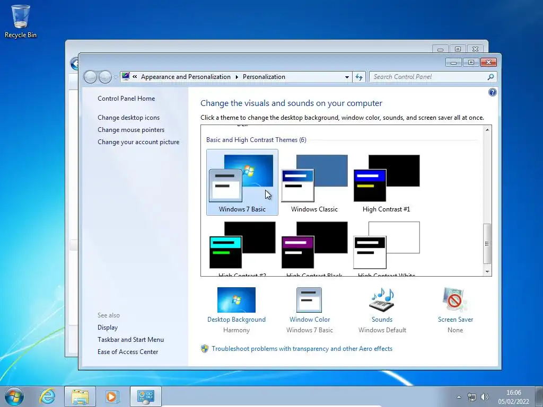This screenshot has height=407, width=543.
Task: Open Ease of Access Center link
Action: click(x=128, y=352)
